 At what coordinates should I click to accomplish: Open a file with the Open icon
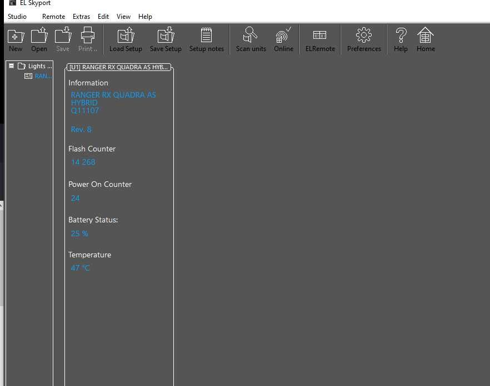point(39,39)
